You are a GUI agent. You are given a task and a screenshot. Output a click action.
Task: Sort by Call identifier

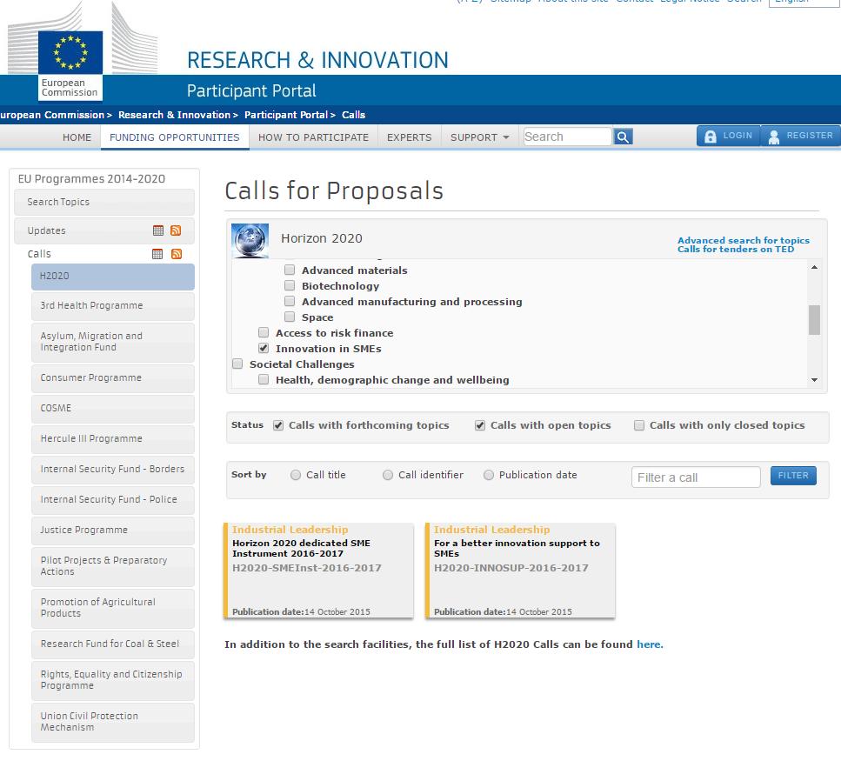(x=388, y=475)
